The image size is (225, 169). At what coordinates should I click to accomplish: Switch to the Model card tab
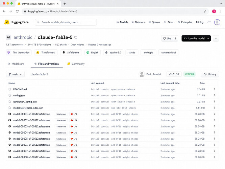coord(16,64)
